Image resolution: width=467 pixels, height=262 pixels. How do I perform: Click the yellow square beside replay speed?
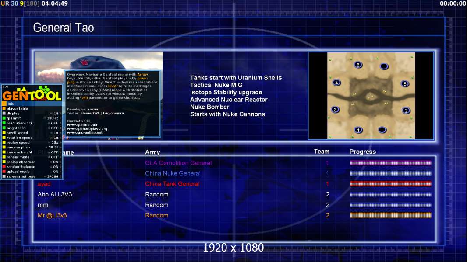coord(4,142)
